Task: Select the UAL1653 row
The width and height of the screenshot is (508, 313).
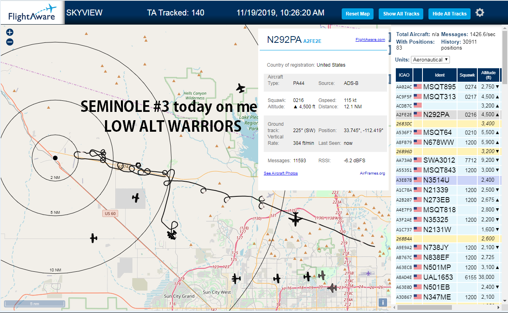Action: coord(448,277)
